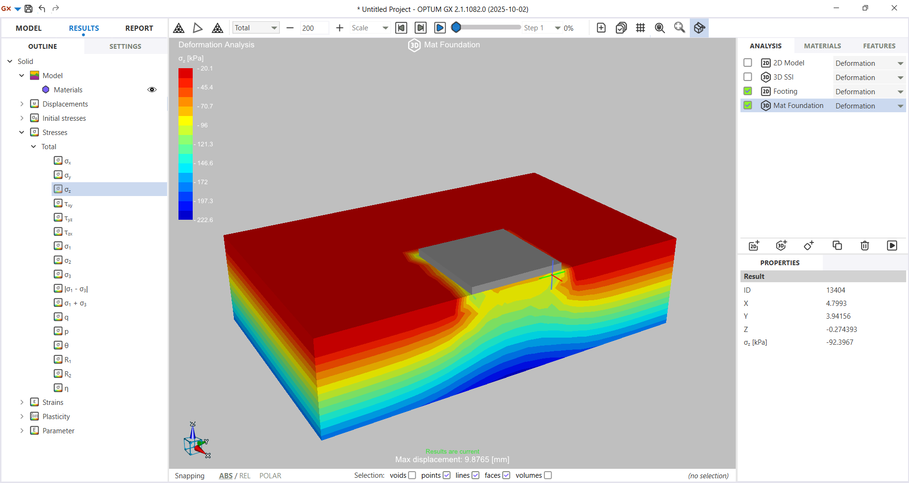Switch snapping to POLAR mode
Viewport: 909px width, 483px height.
[x=270, y=476]
